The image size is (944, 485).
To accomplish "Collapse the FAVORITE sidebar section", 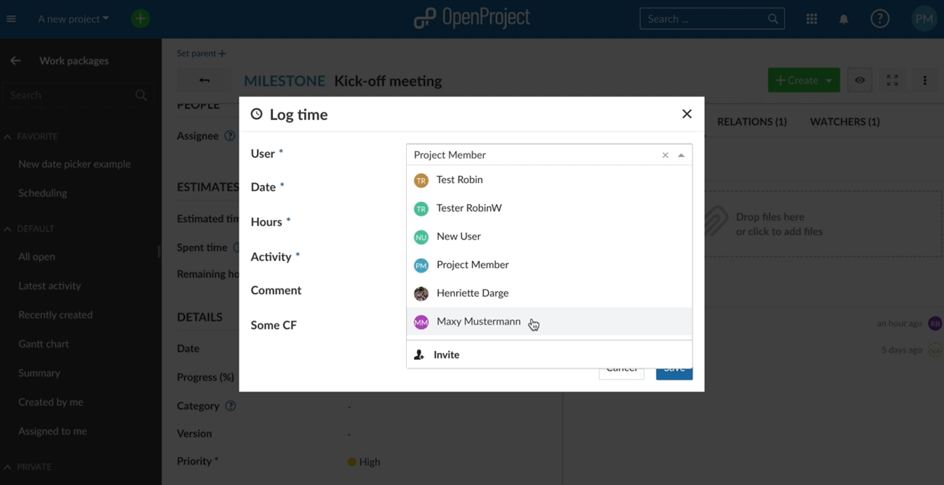I will click(x=8, y=136).
